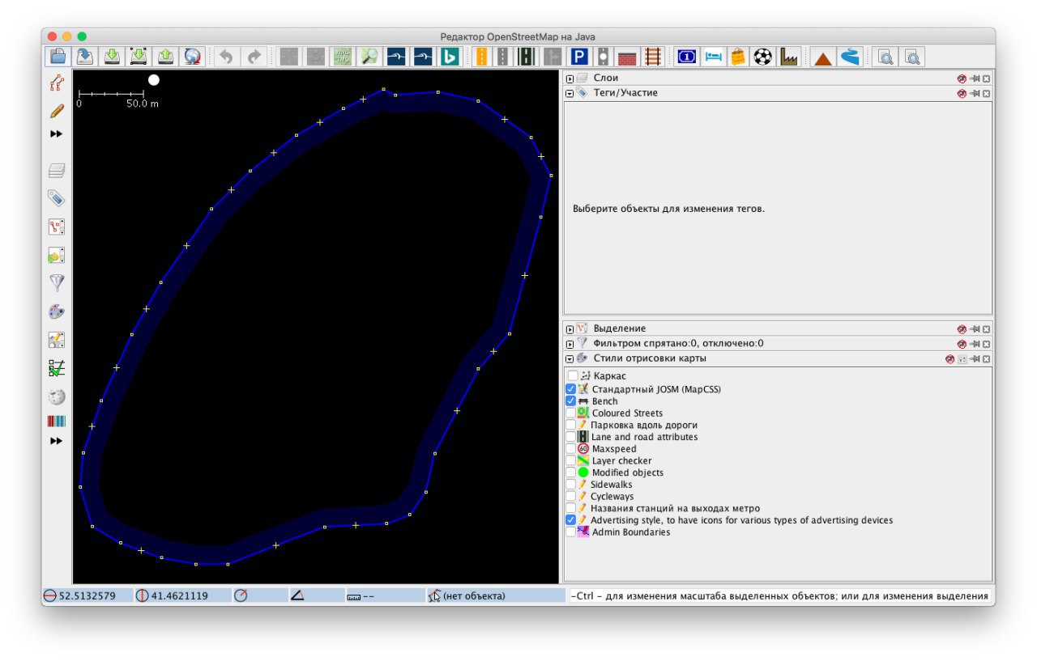Select the railway track preset icon
The height and width of the screenshot is (661, 1037).
[653, 57]
